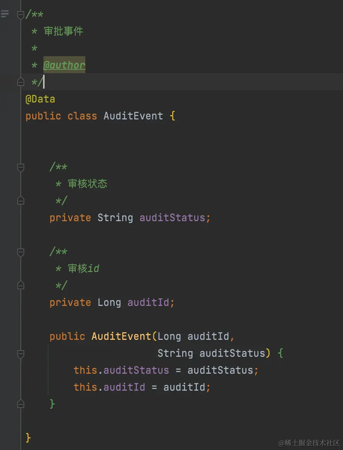
Task: Fold end marker of 审核id comment
Action: pyautogui.click(x=21, y=285)
